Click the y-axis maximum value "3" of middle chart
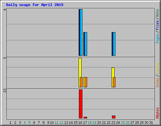 point(5,58)
